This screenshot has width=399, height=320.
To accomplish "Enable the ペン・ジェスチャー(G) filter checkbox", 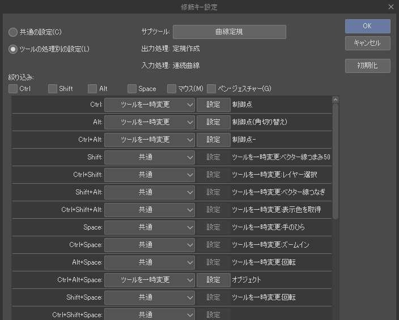I will coord(211,89).
